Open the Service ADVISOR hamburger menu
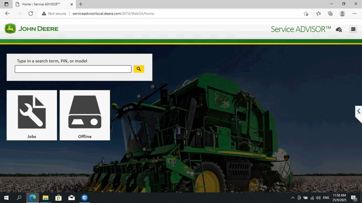 pos(353,29)
